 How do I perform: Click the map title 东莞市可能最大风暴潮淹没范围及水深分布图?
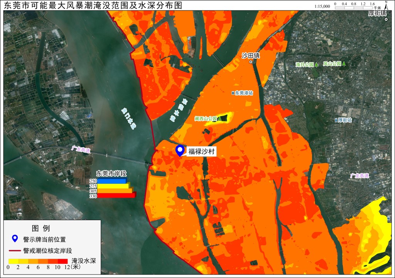tap(93, 5)
